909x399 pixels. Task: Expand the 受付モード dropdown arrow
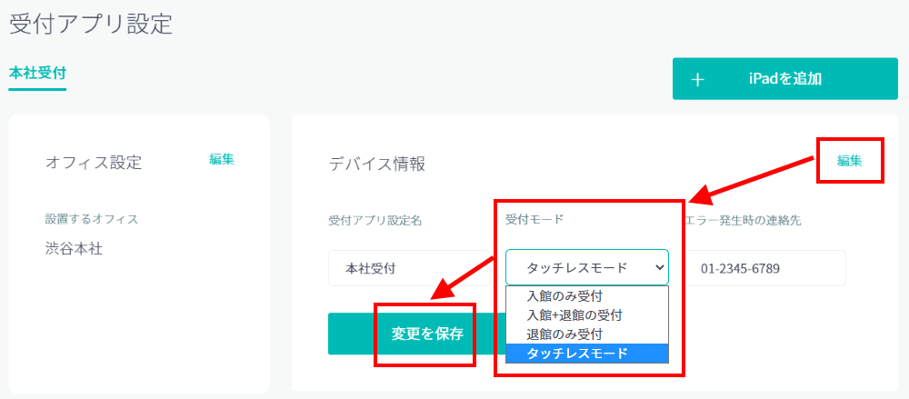pyautogui.click(x=659, y=268)
